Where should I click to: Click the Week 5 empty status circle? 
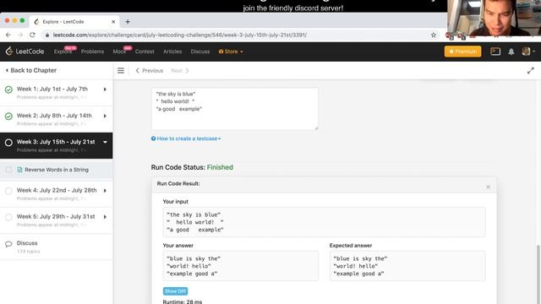click(x=8, y=217)
